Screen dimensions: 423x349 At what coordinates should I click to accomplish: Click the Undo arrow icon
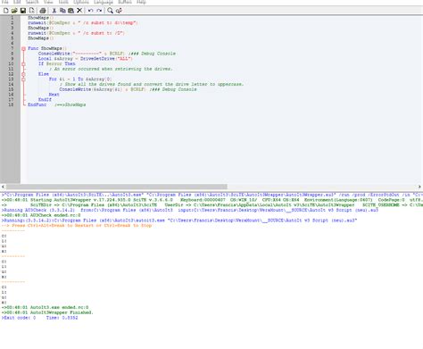click(90, 11)
